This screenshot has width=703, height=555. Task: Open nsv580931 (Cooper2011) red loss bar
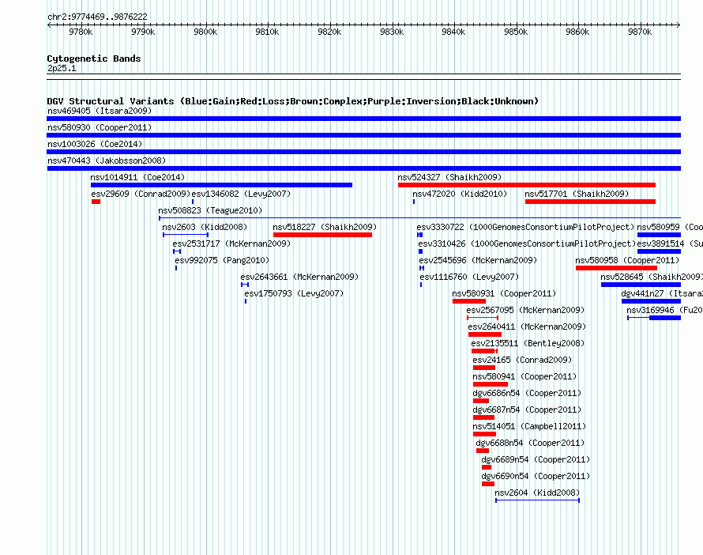click(x=469, y=301)
